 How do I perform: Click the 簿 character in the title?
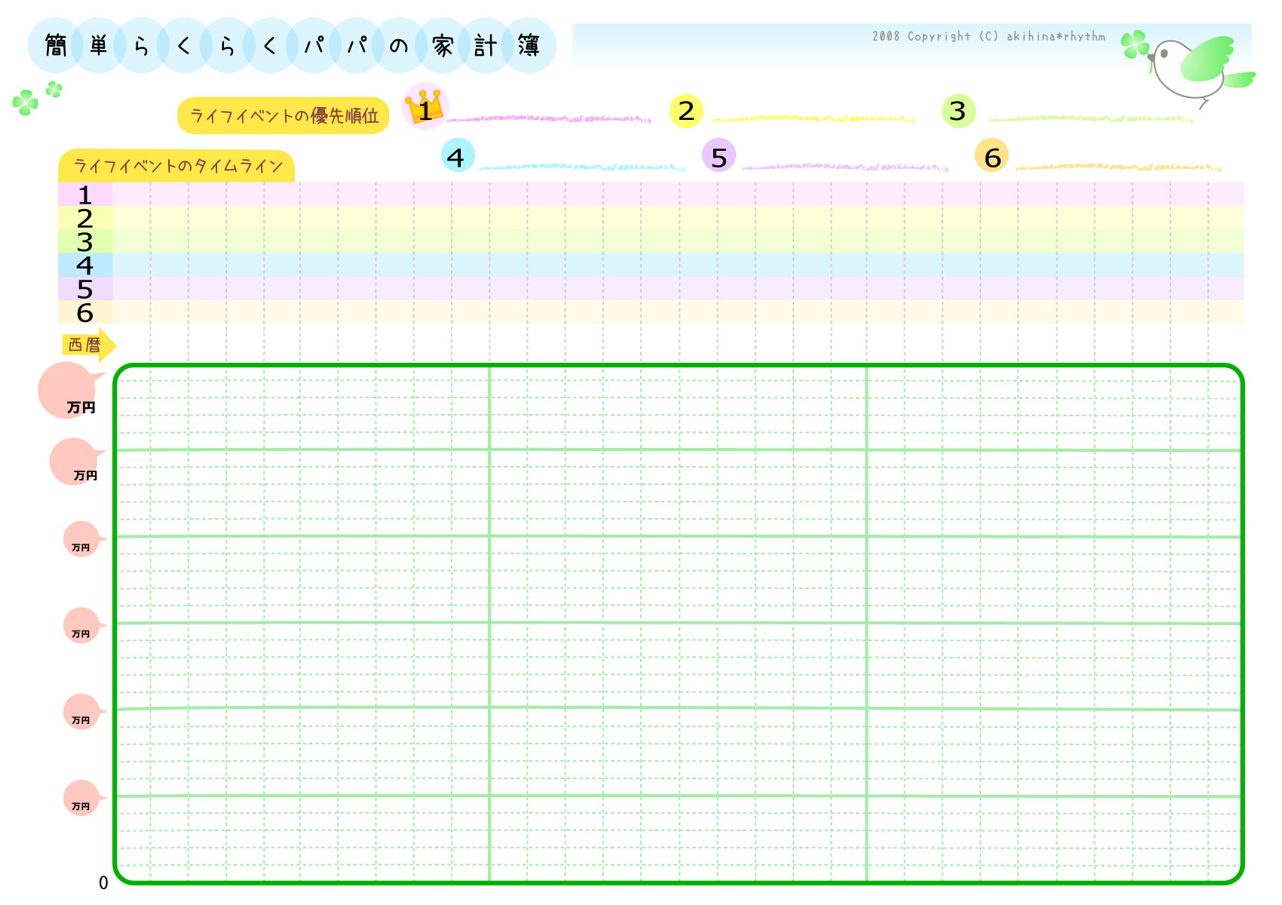(x=529, y=46)
